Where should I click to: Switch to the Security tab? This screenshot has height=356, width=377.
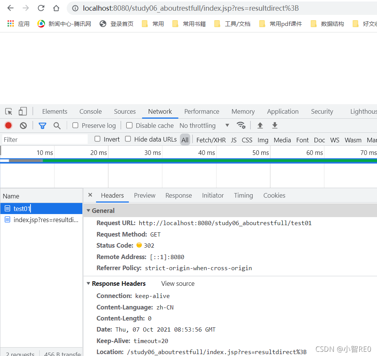tap(322, 111)
